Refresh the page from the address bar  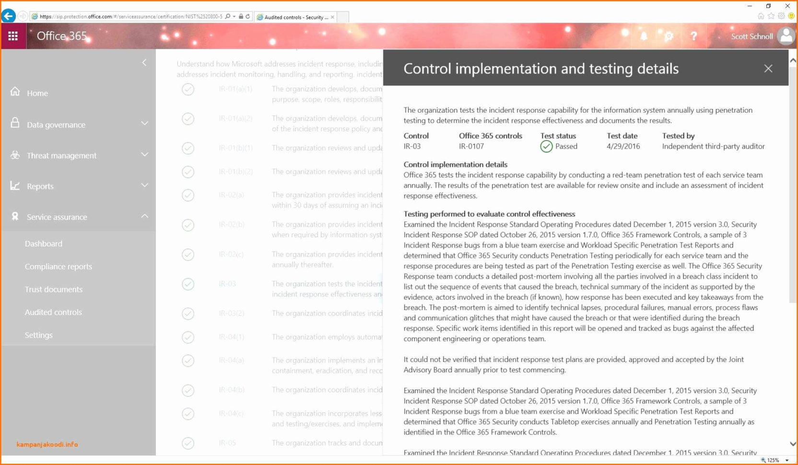tap(248, 16)
